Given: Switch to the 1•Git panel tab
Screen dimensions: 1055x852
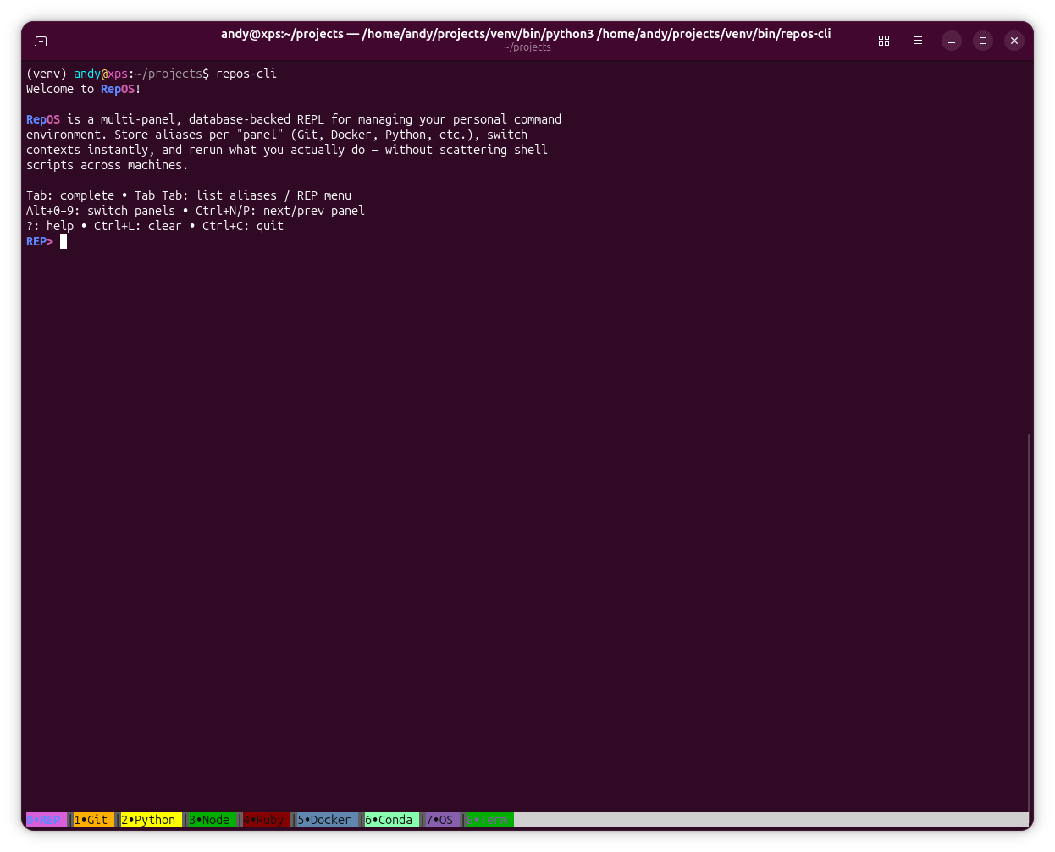Looking at the screenshot, I should (94, 820).
